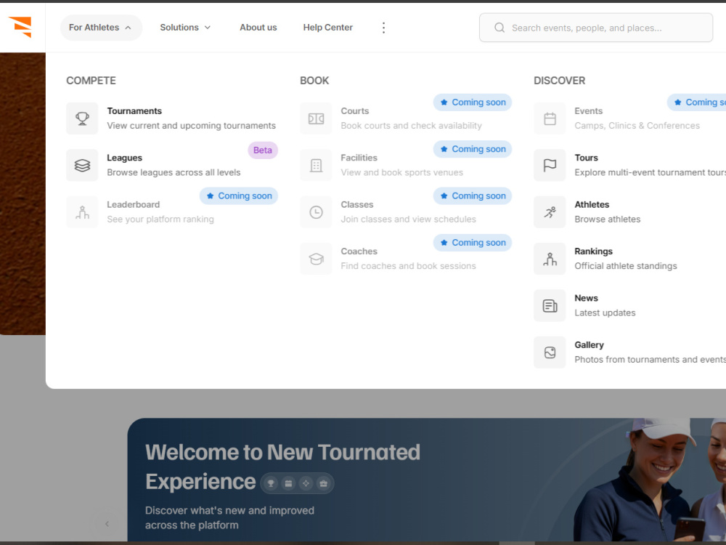
Task: Open the Tours entry
Action: (629, 165)
